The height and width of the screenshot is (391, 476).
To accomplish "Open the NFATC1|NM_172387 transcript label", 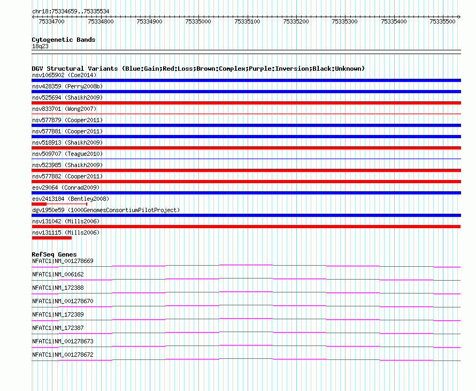I will 58,328.
